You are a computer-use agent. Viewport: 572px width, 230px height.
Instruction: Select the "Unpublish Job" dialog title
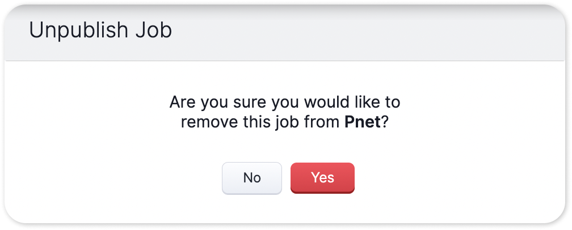100,30
